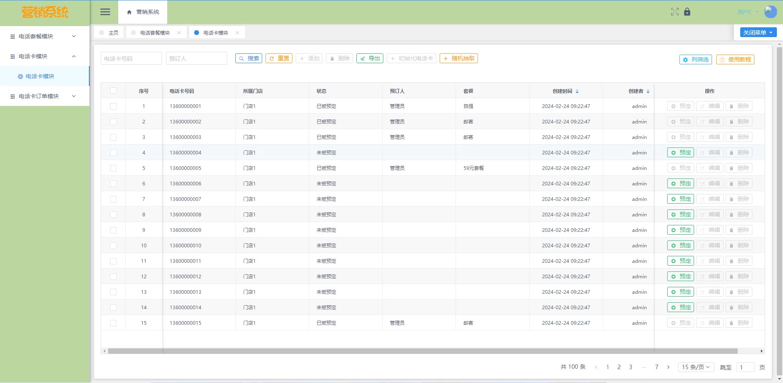This screenshot has height=383, width=783.
Task: Close the 电话套餐模块 tab with its X
Action: pos(179,33)
